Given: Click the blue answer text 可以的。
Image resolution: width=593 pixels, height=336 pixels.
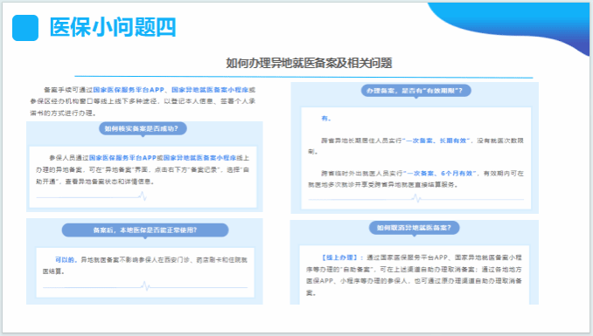Looking at the screenshot, I should click(66, 260).
